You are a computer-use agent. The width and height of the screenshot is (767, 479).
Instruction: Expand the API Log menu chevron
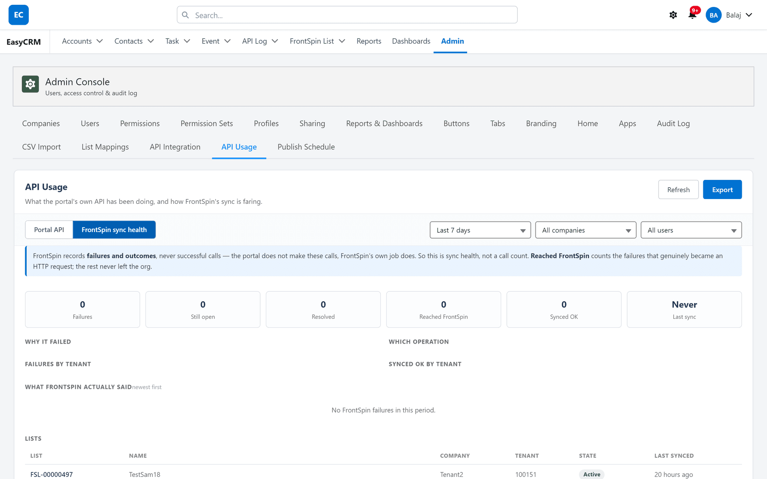point(275,41)
